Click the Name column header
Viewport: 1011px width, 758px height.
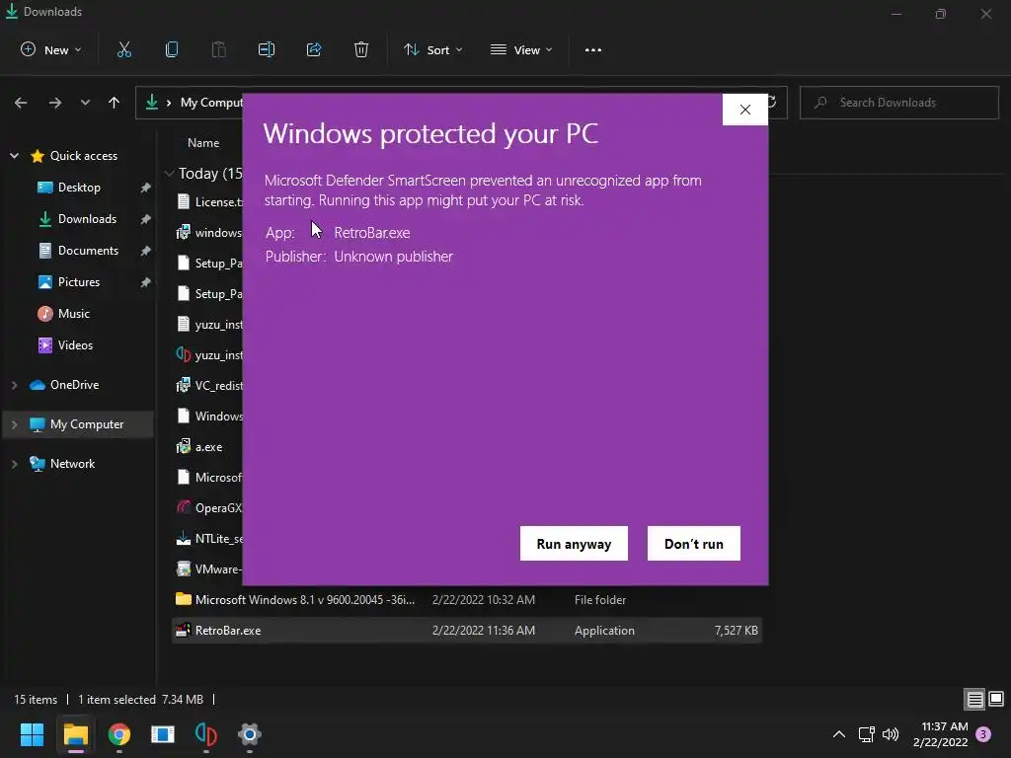tap(203, 143)
